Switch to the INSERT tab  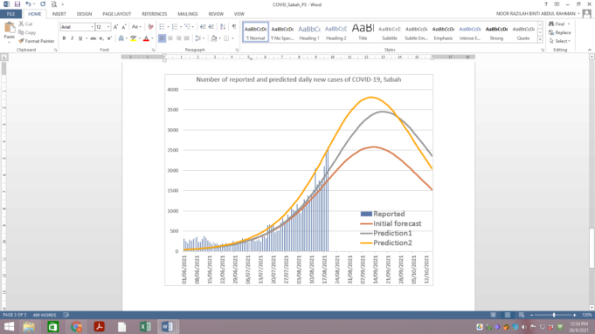[x=59, y=14]
